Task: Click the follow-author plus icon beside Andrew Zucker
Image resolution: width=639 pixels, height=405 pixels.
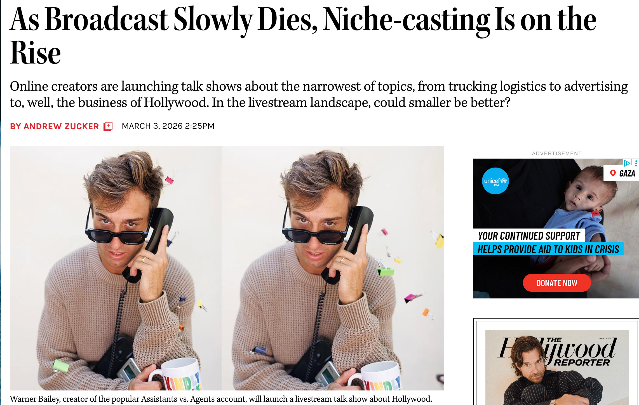Action: 108,126
